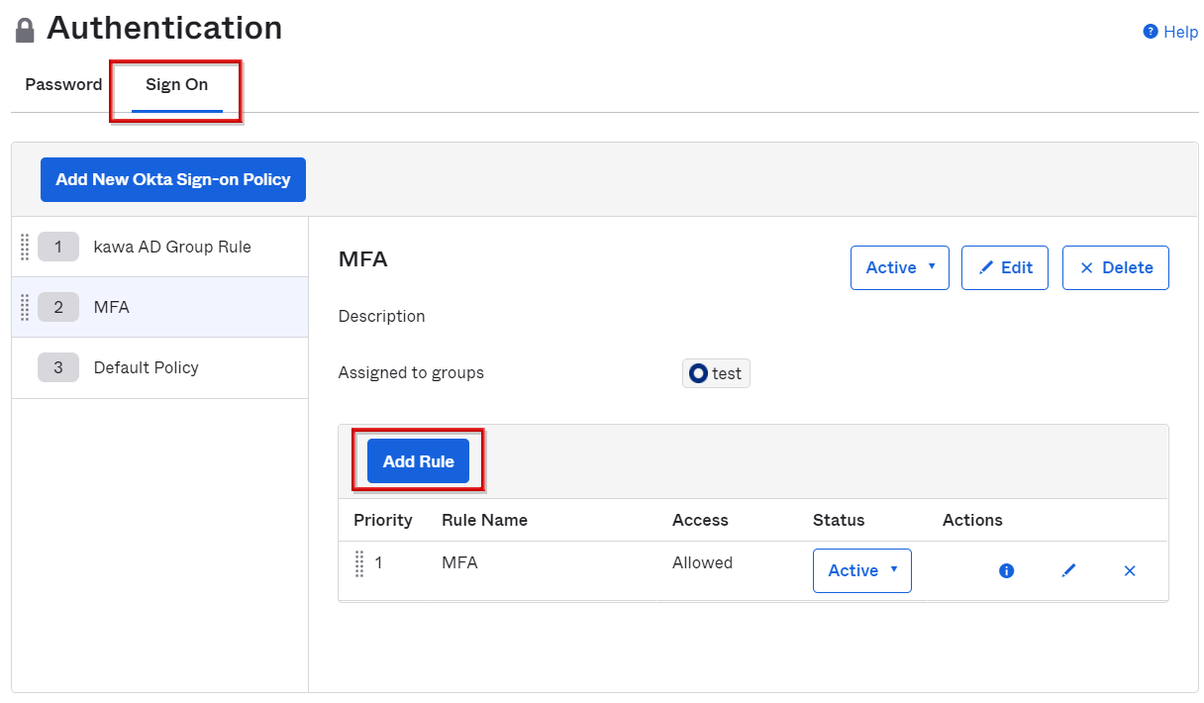1204x703 pixels.
Task: Open the rule Active status dropdown
Action: (x=861, y=570)
